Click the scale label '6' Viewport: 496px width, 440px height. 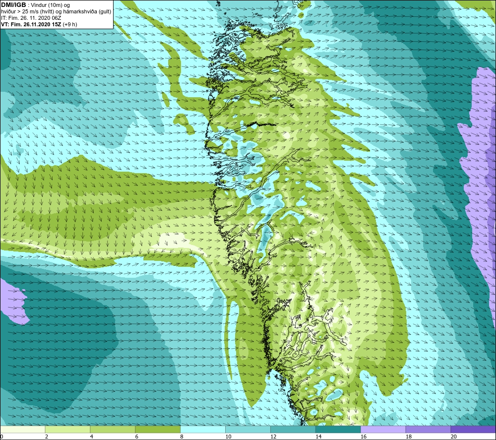(x=137, y=437)
